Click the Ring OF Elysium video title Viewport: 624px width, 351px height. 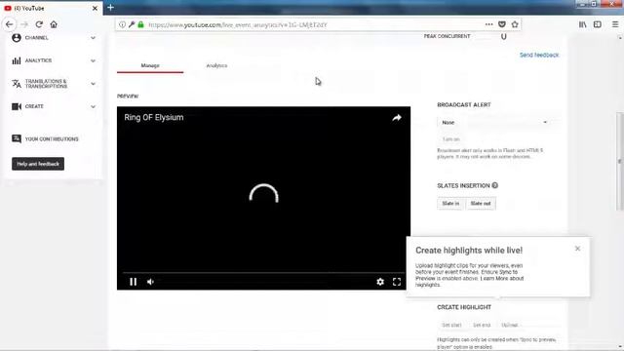[x=154, y=117]
